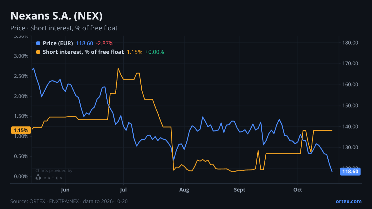Click the 'Nexans S.A. (NEX)' chart title
The height and width of the screenshot is (209, 372).
[56, 16]
